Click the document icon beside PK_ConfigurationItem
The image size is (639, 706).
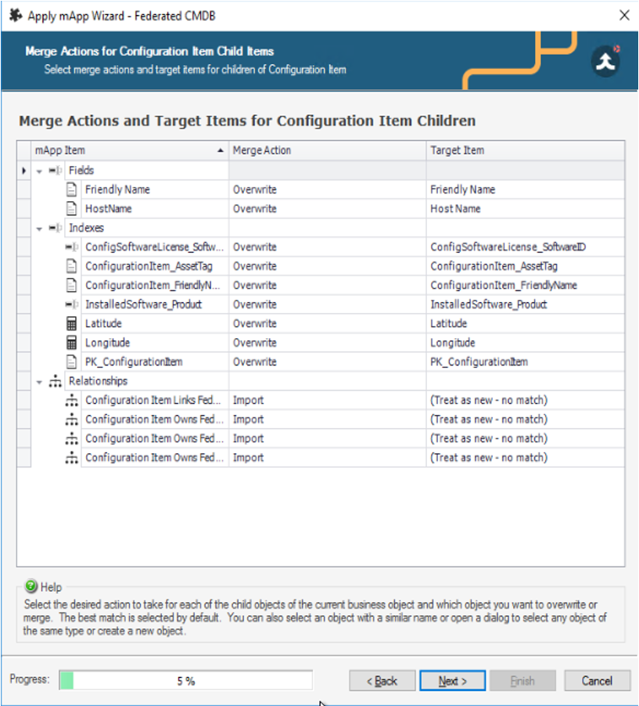72,362
